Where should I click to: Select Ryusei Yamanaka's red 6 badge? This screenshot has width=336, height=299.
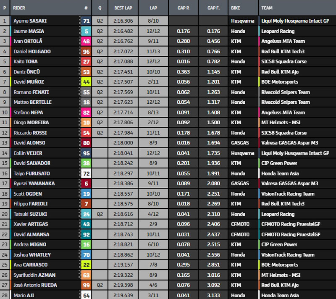tap(86, 184)
